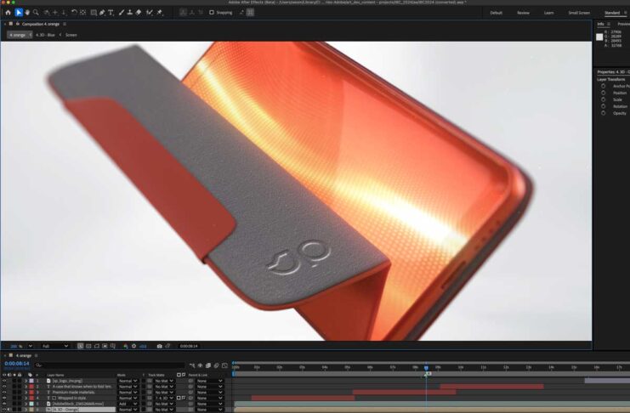Select the Brush tool
This screenshot has height=413, width=630.
click(x=122, y=13)
